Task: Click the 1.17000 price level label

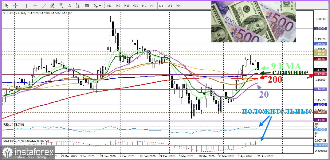Action: tap(320, 74)
